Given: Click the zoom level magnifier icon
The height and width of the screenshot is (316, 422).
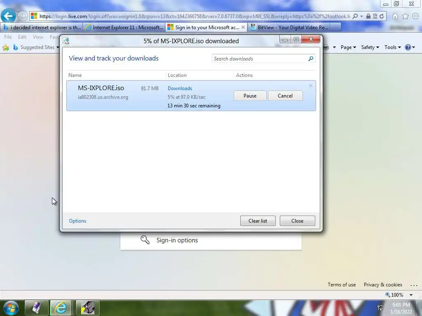Looking at the screenshot, I should [x=387, y=295].
